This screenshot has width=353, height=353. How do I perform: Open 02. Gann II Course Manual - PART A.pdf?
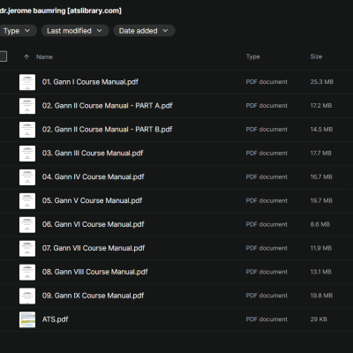pyautogui.click(x=107, y=106)
